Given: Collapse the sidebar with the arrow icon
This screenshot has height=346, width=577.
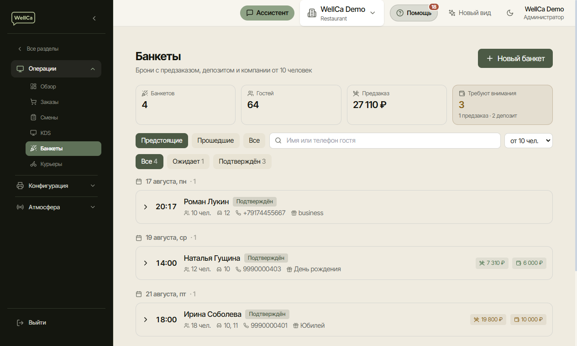Looking at the screenshot, I should point(94,18).
